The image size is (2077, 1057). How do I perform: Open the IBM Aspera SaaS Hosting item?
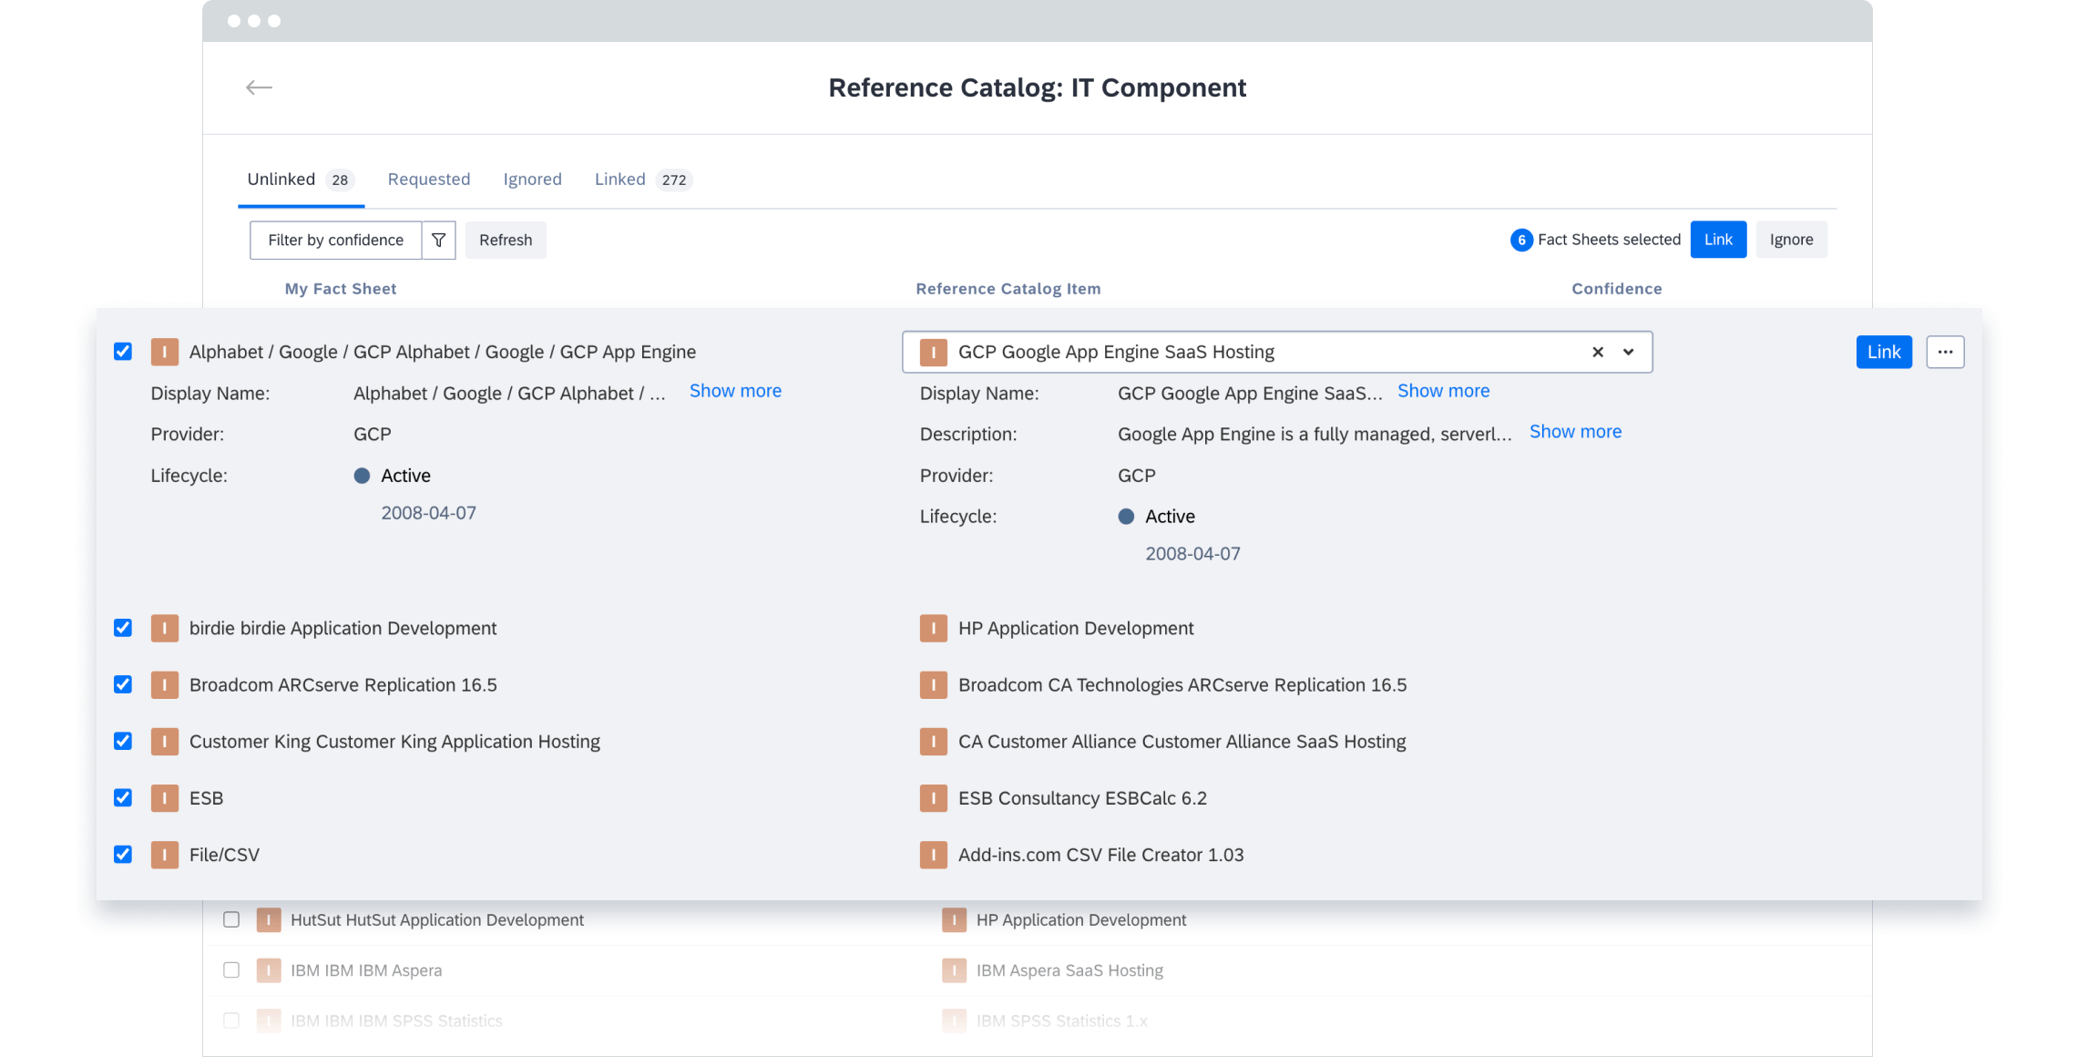(x=1069, y=970)
